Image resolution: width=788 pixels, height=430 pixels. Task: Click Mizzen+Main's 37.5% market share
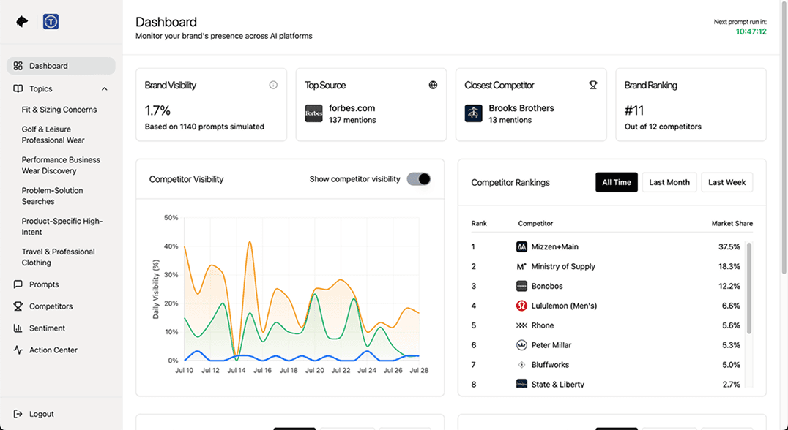pyautogui.click(x=729, y=247)
